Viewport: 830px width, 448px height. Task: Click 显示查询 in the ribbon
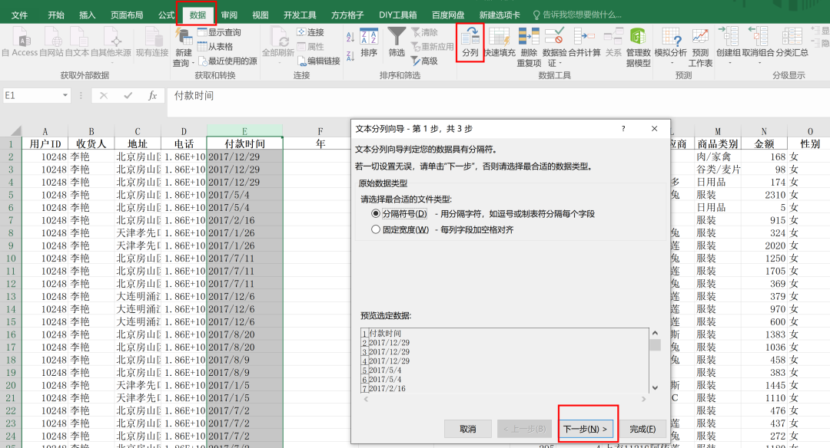coord(219,32)
